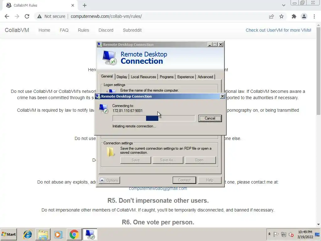321x241 pixels.
Task: Open the Rules nav link
Action: pyautogui.click(x=83, y=30)
